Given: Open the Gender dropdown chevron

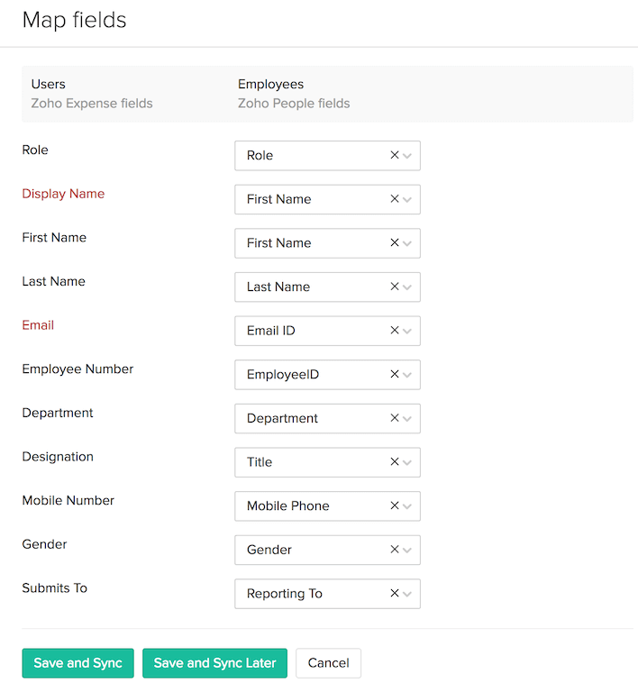Looking at the screenshot, I should click(408, 551).
